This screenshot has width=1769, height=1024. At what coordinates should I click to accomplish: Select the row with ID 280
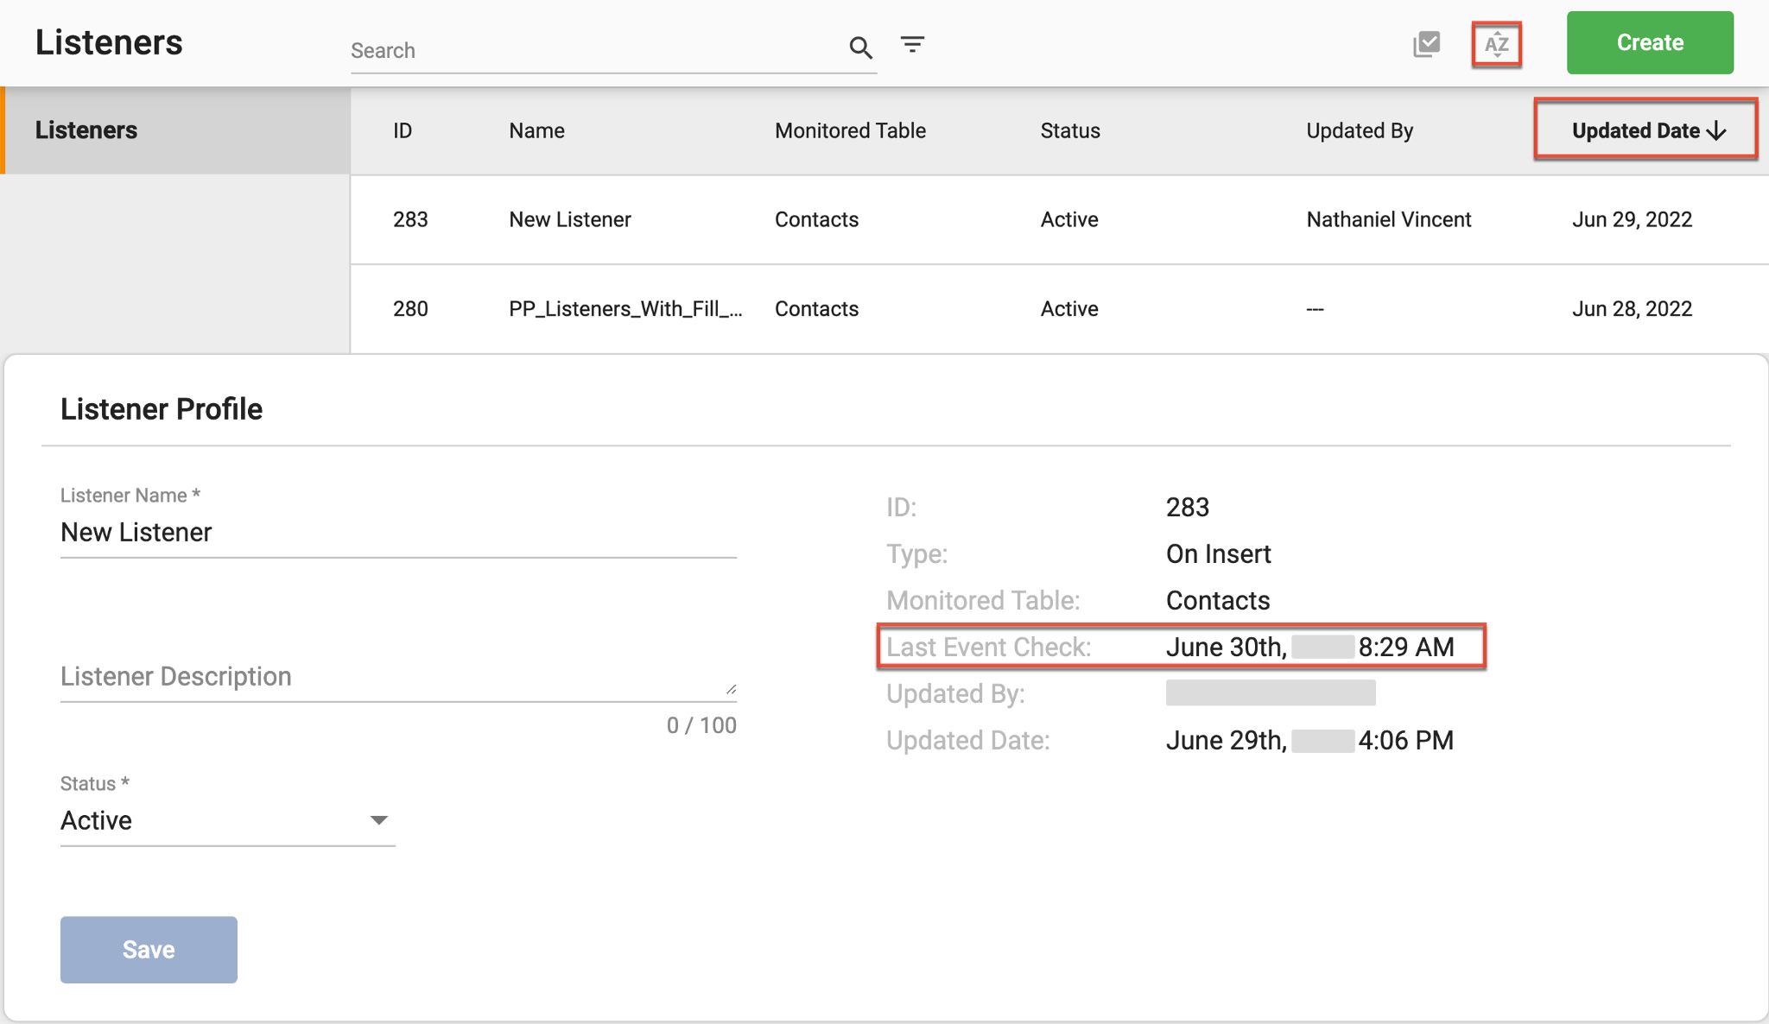coord(1059,309)
